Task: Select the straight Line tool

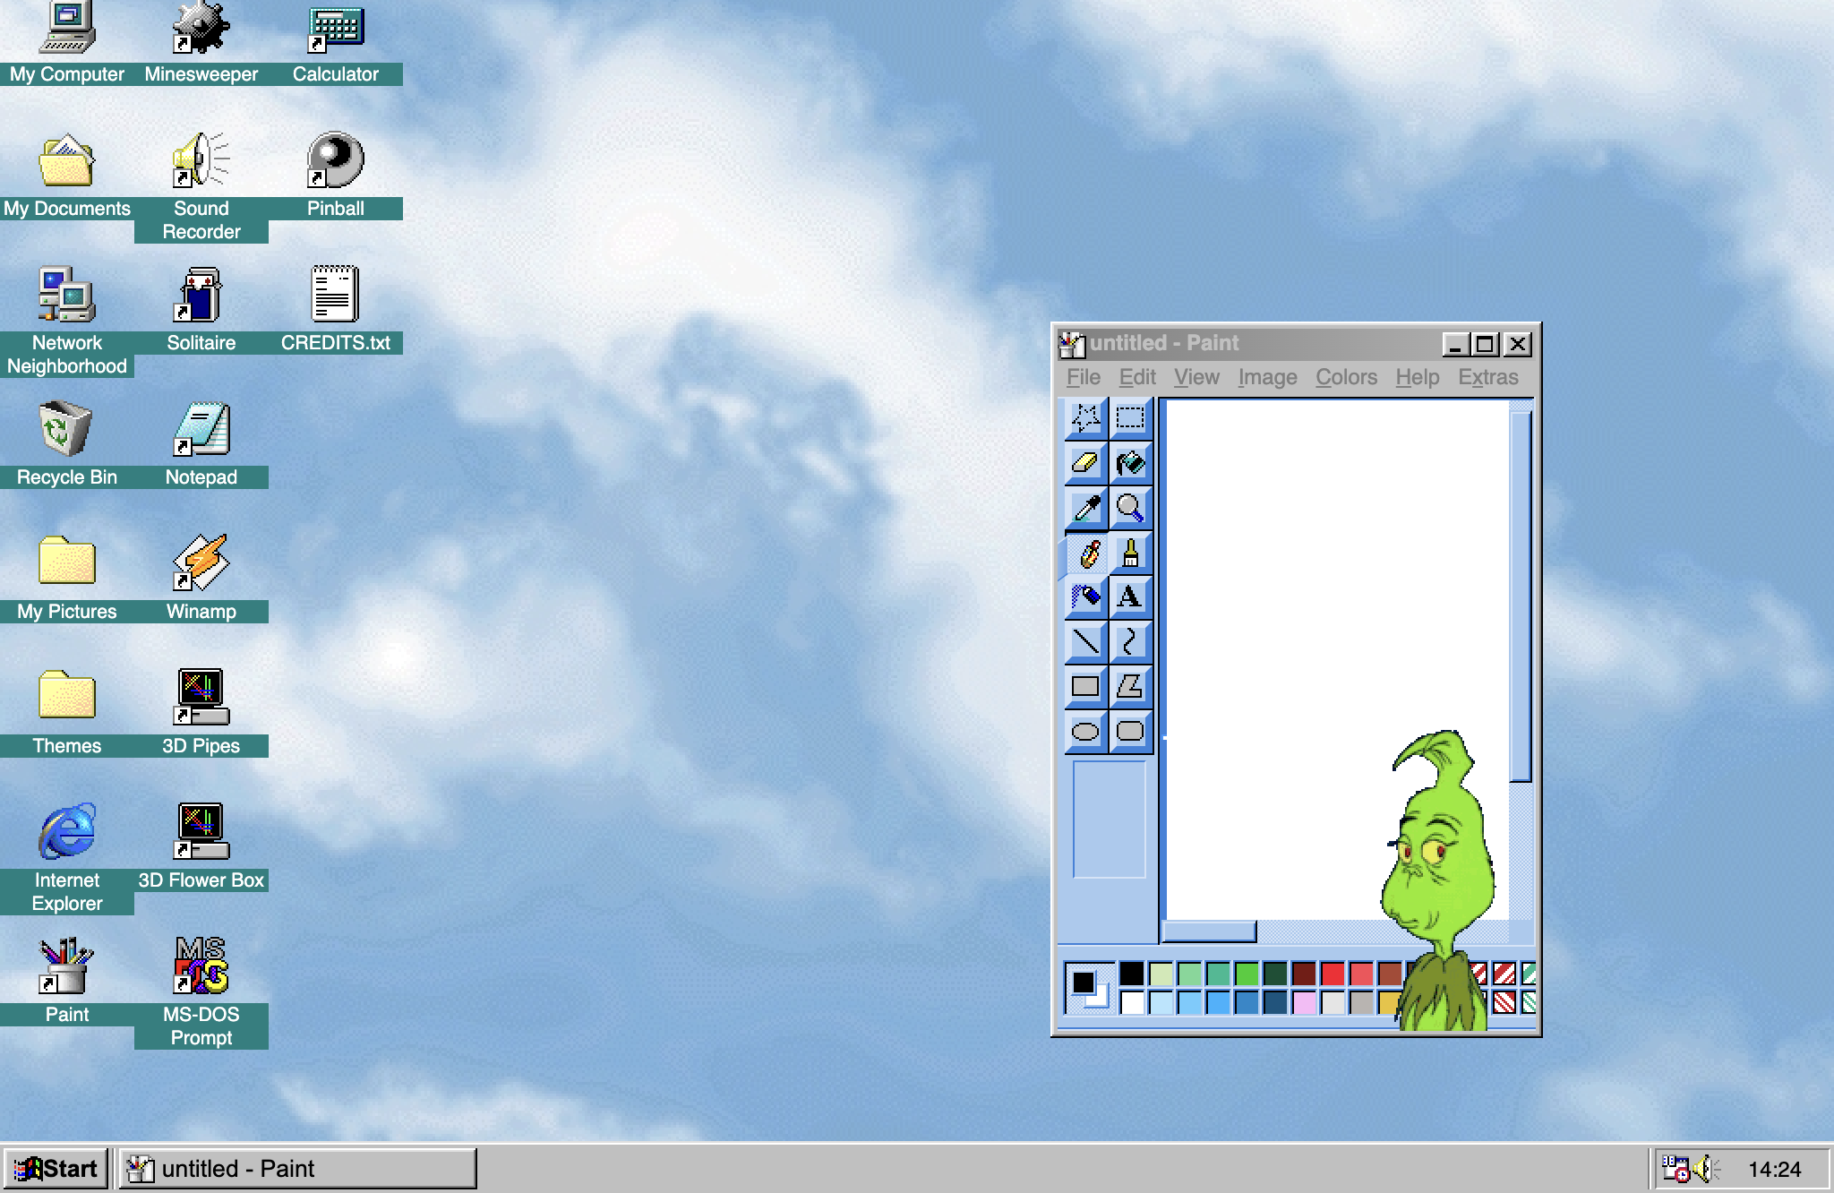Action: [x=1086, y=642]
